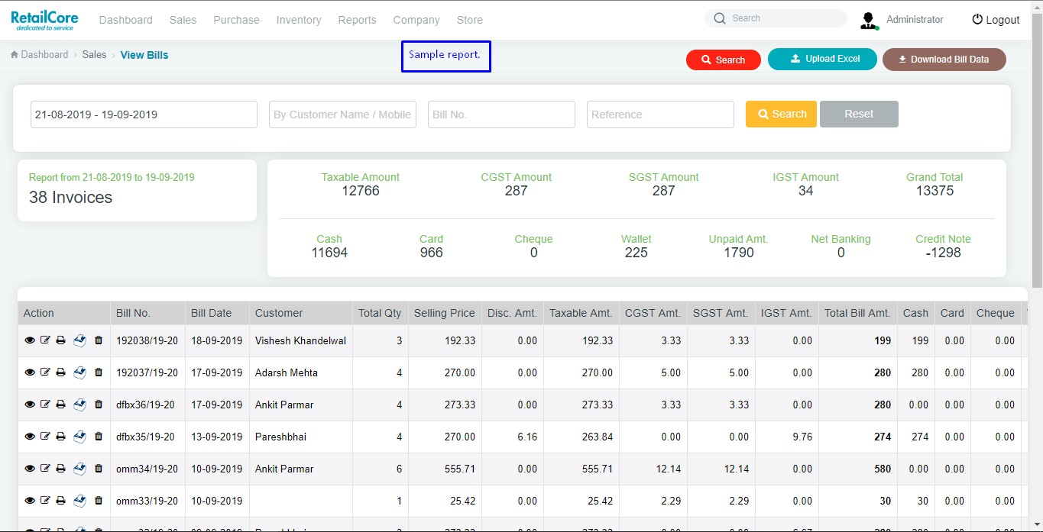The image size is (1043, 532).
Task: Click the yellow Search button in the filter bar
Action: point(781,114)
